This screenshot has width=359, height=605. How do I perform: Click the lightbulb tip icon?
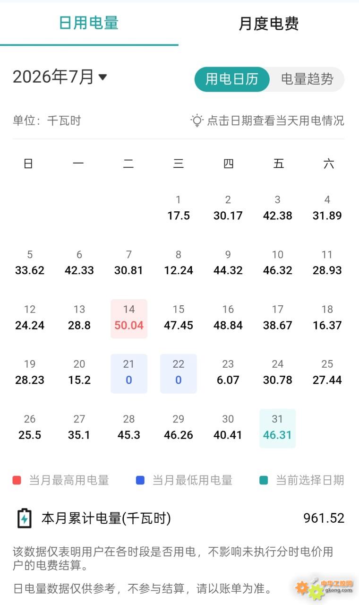click(197, 121)
